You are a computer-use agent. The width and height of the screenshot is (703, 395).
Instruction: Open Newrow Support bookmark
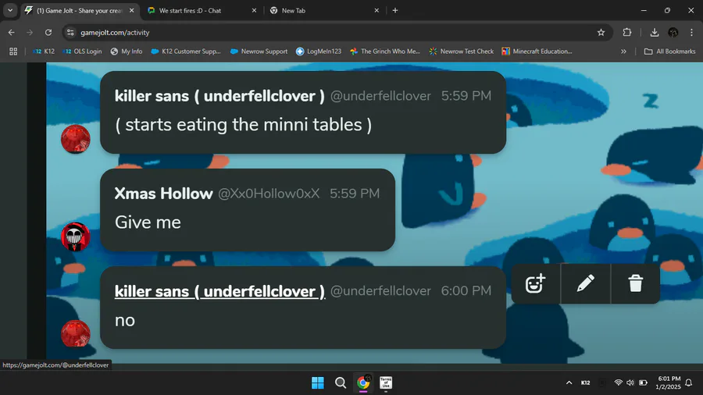click(259, 52)
